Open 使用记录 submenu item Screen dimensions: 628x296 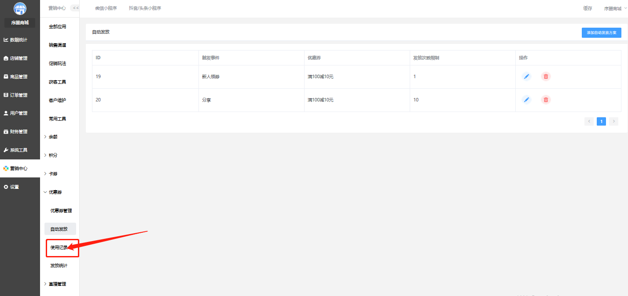[59, 248]
